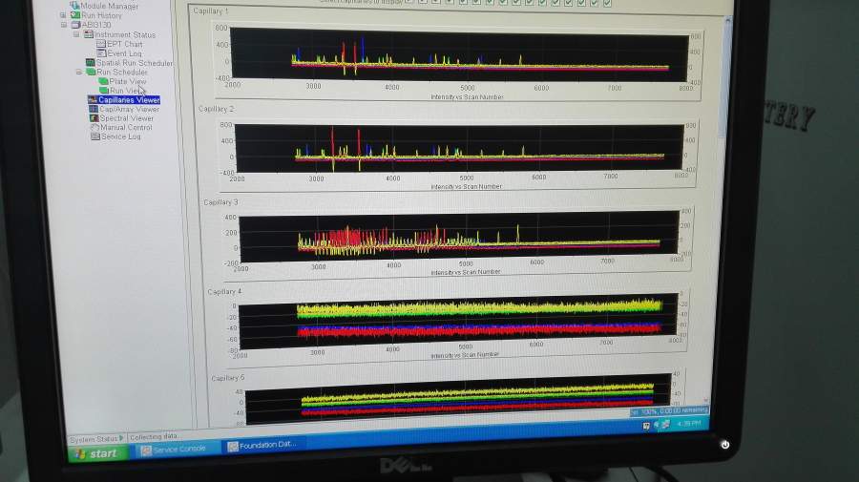Image resolution: width=859 pixels, height=482 pixels.
Task: Switch to Foundation Dat... taskbar button
Action: point(262,446)
